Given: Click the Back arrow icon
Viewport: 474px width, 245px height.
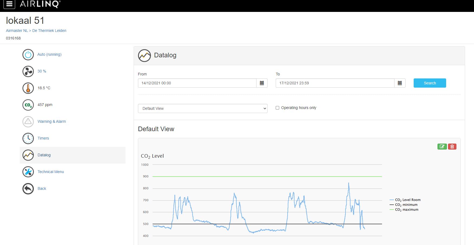Looking at the screenshot, I should click(28, 189).
